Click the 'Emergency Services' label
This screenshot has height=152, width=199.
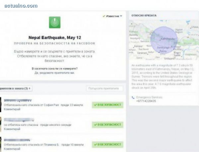[x=149, y=97]
